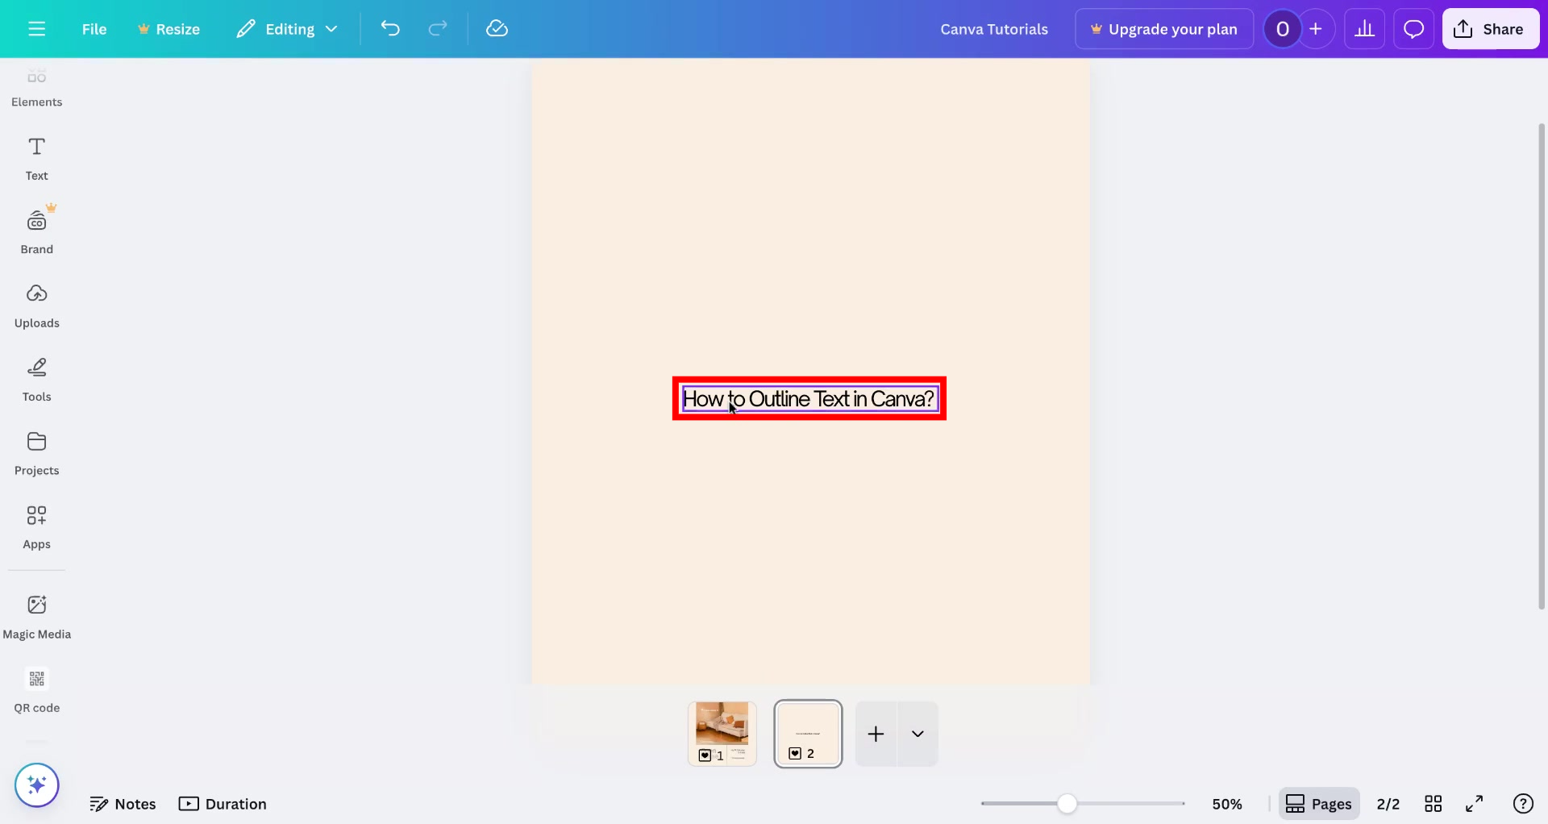Enter fullscreen presentation mode
The height and width of the screenshot is (824, 1548).
(x=1474, y=804)
